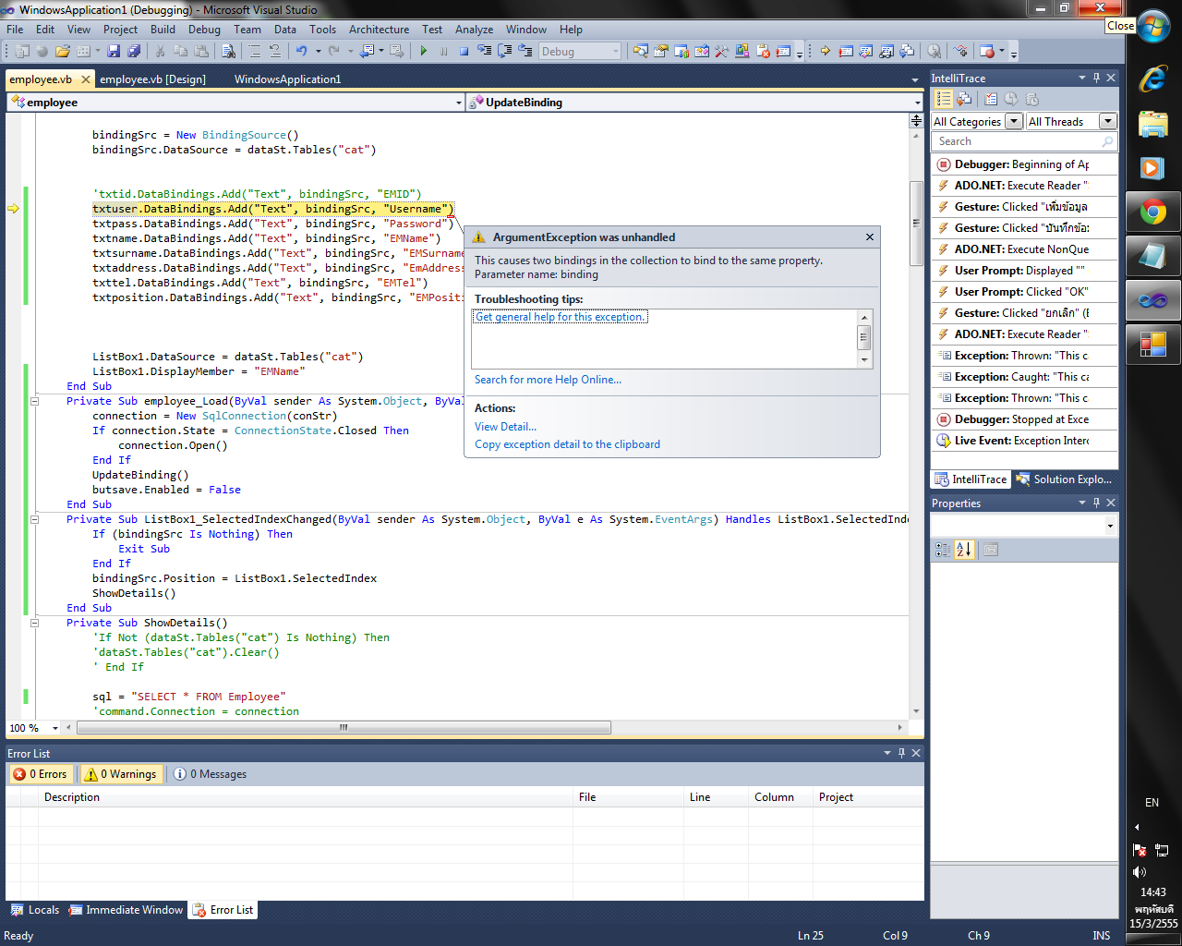This screenshot has width=1182, height=946.
Task: Collapse the employee_Load sub outline
Action: pyautogui.click(x=34, y=401)
